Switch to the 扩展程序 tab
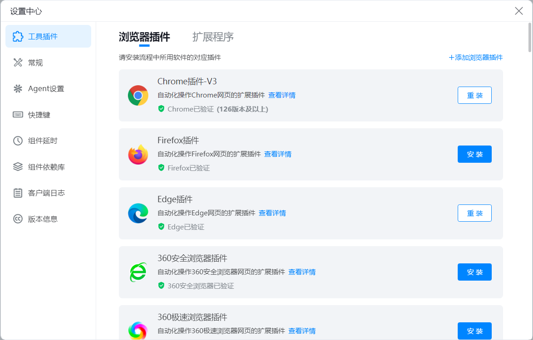 213,37
